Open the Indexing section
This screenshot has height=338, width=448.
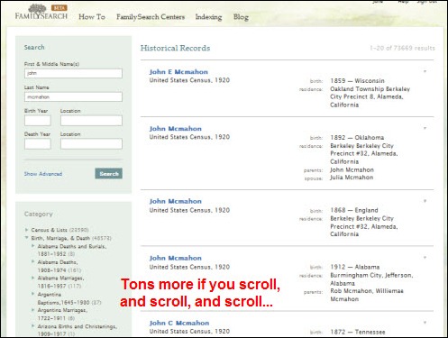(x=208, y=17)
